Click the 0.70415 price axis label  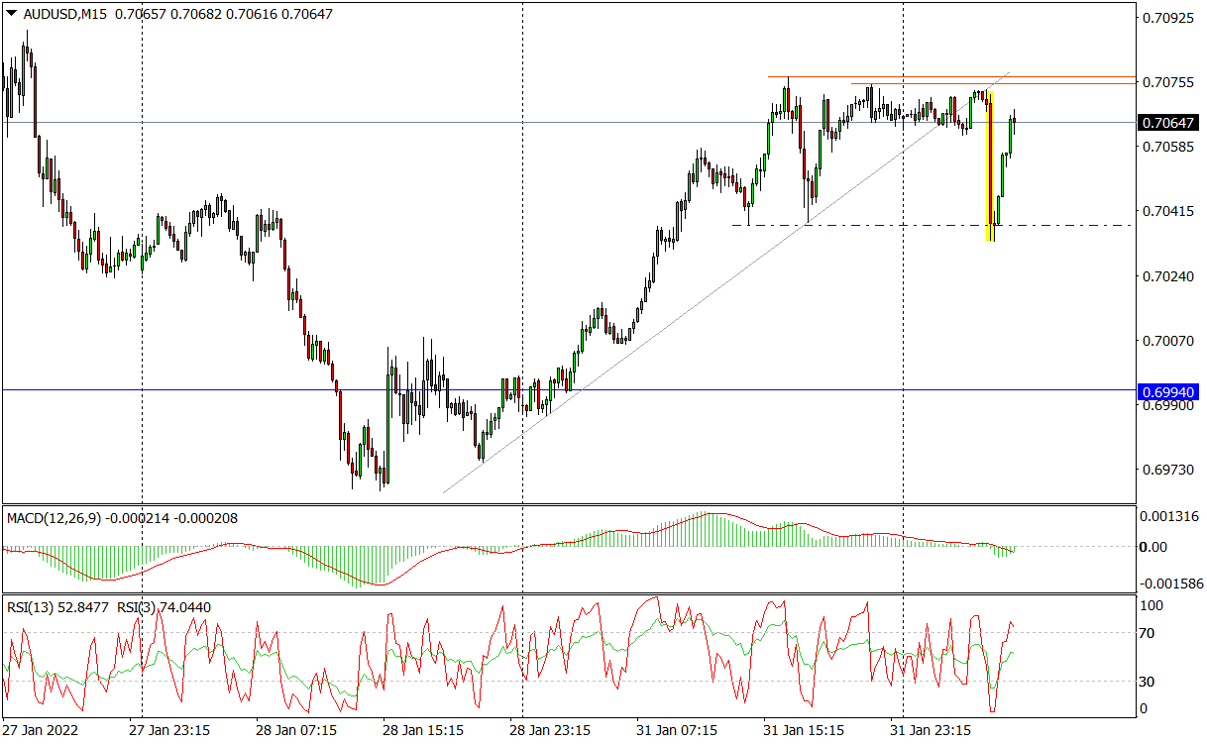point(1167,211)
